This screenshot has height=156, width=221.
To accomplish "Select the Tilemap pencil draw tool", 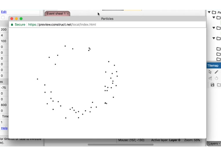I will 216,72.
